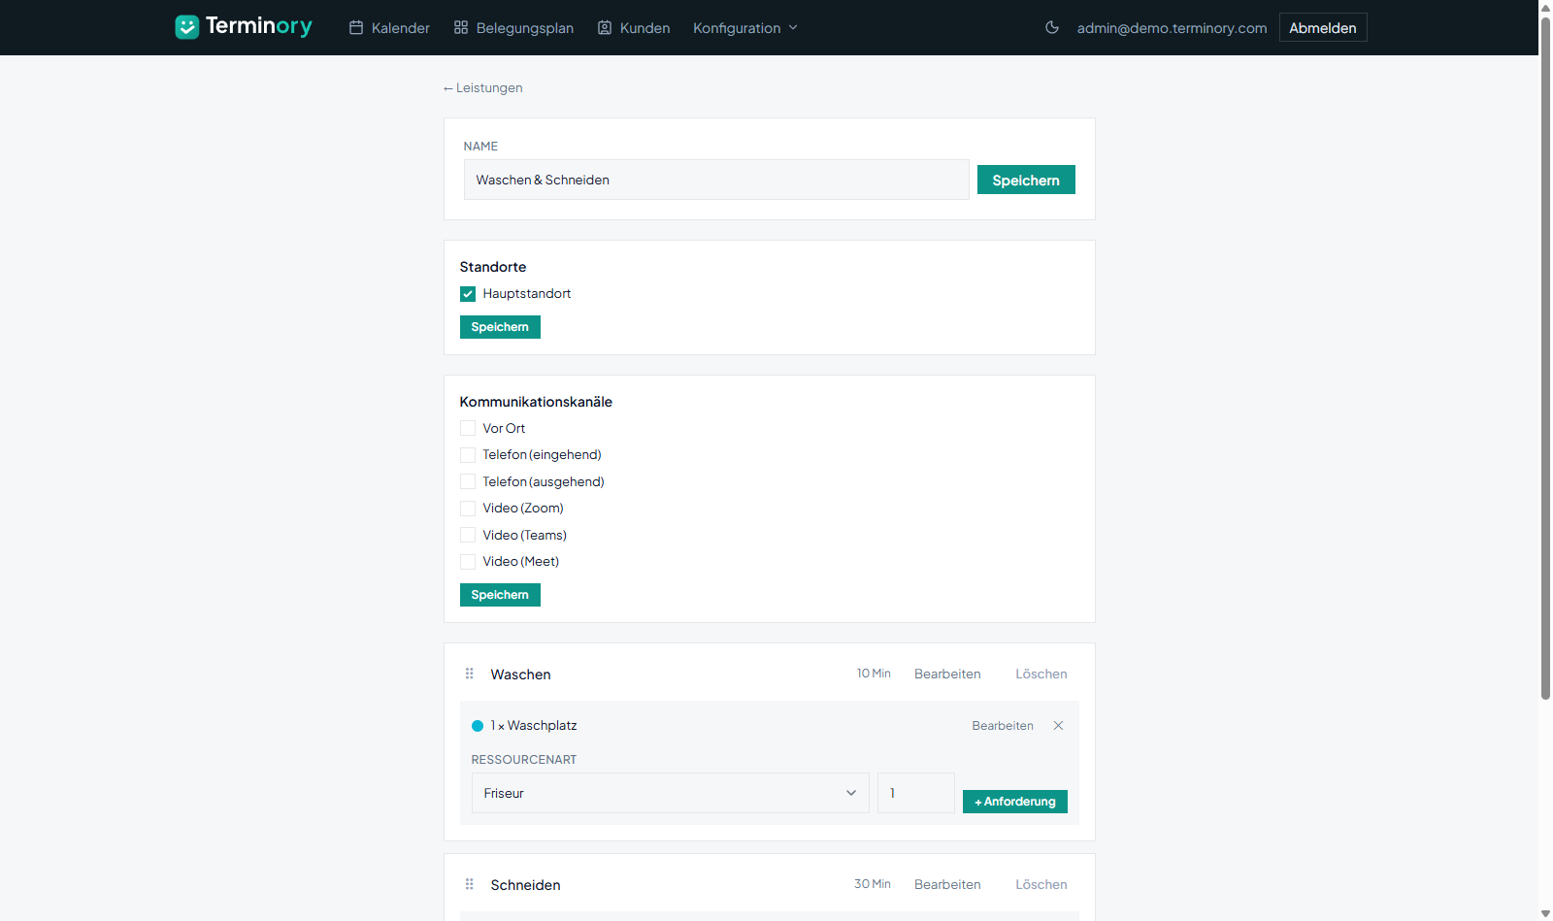The image size is (1553, 921).
Task: Save Standorte with its Speichern button
Action: point(500,327)
